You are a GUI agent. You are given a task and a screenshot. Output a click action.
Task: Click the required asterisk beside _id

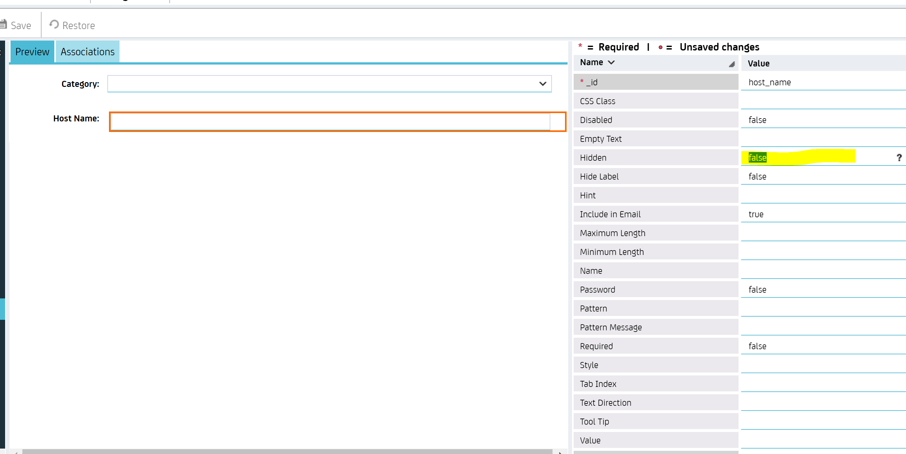581,81
